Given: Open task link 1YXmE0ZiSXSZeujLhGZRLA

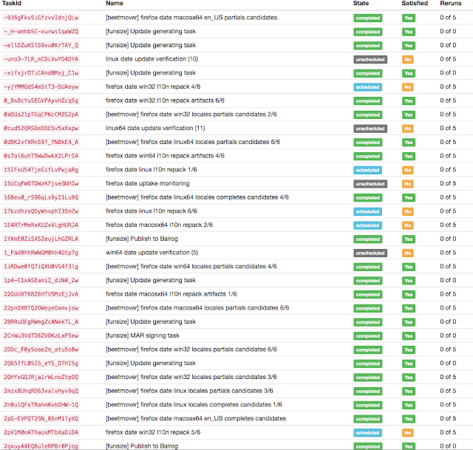Looking at the screenshot, I should (x=41, y=239).
